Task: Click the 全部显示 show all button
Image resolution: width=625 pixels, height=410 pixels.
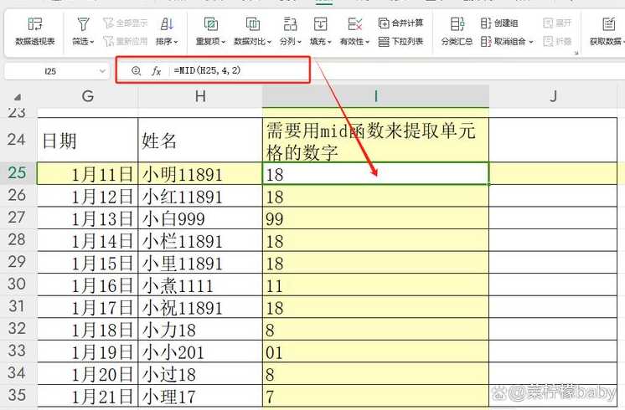Action: [x=125, y=23]
